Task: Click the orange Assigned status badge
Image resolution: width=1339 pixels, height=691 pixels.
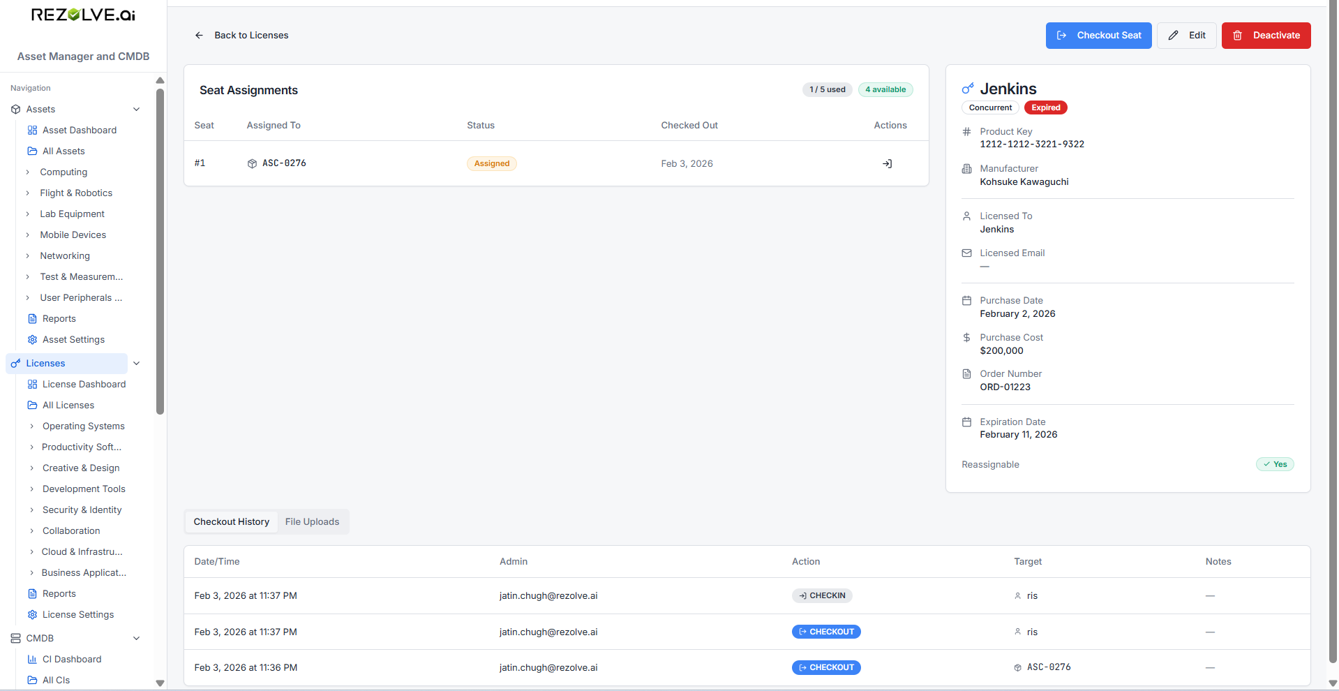Action: coord(492,163)
